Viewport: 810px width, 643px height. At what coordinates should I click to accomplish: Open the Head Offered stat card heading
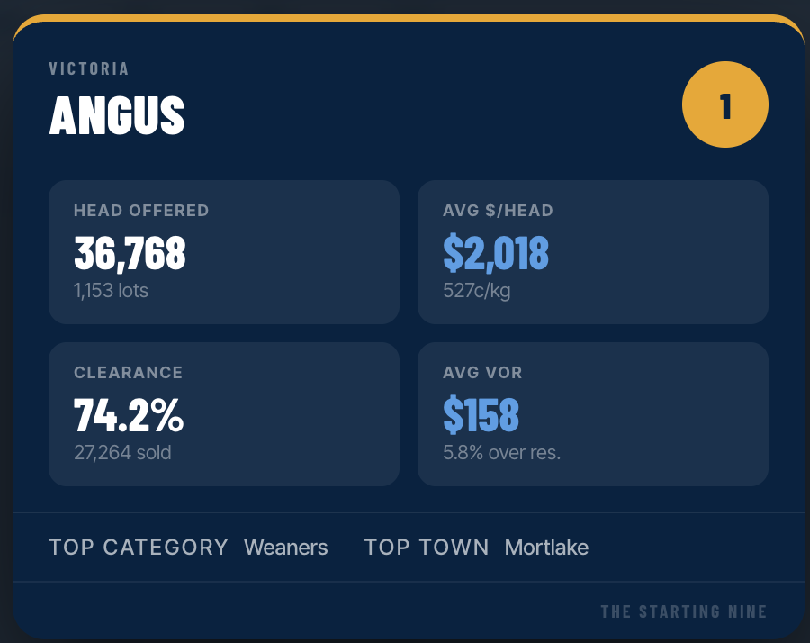point(141,211)
